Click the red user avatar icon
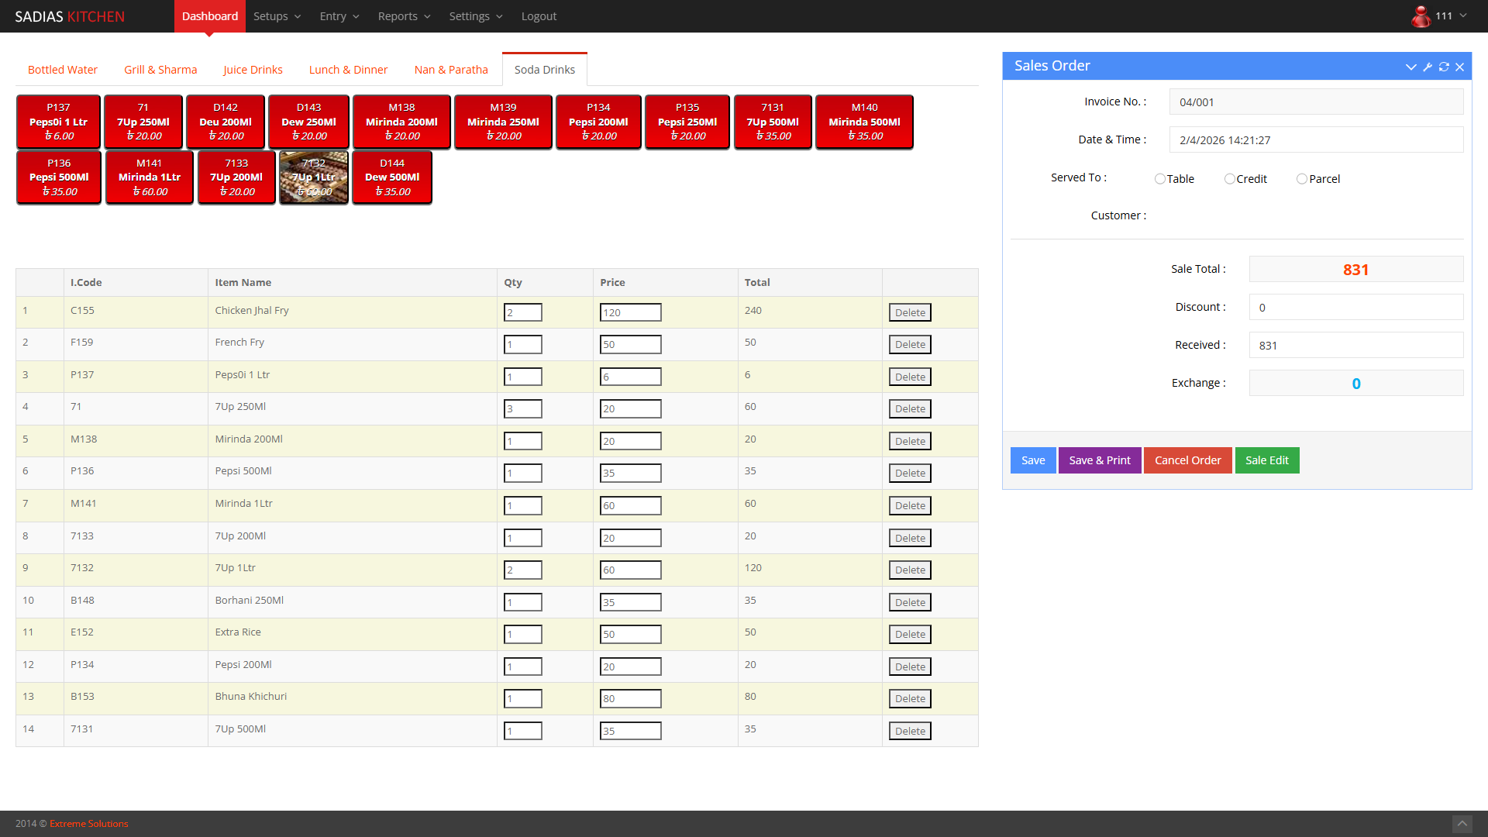Screen dimensions: 1488x837 (1421, 16)
